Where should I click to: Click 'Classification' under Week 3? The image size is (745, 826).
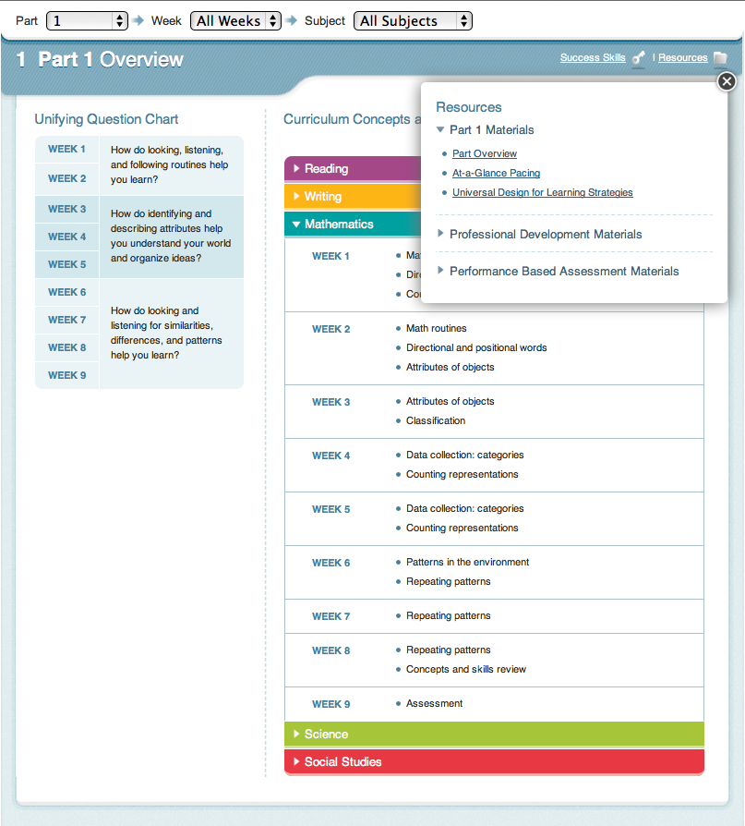click(436, 420)
